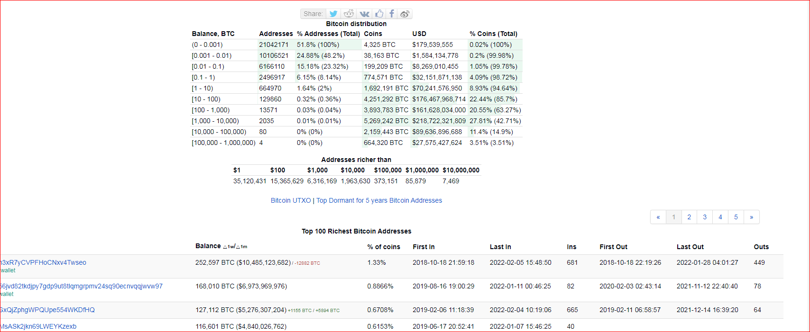Viewport: 810px width, 332px height.
Task: Open address ending in CNxv4Twseo
Action: point(43,262)
